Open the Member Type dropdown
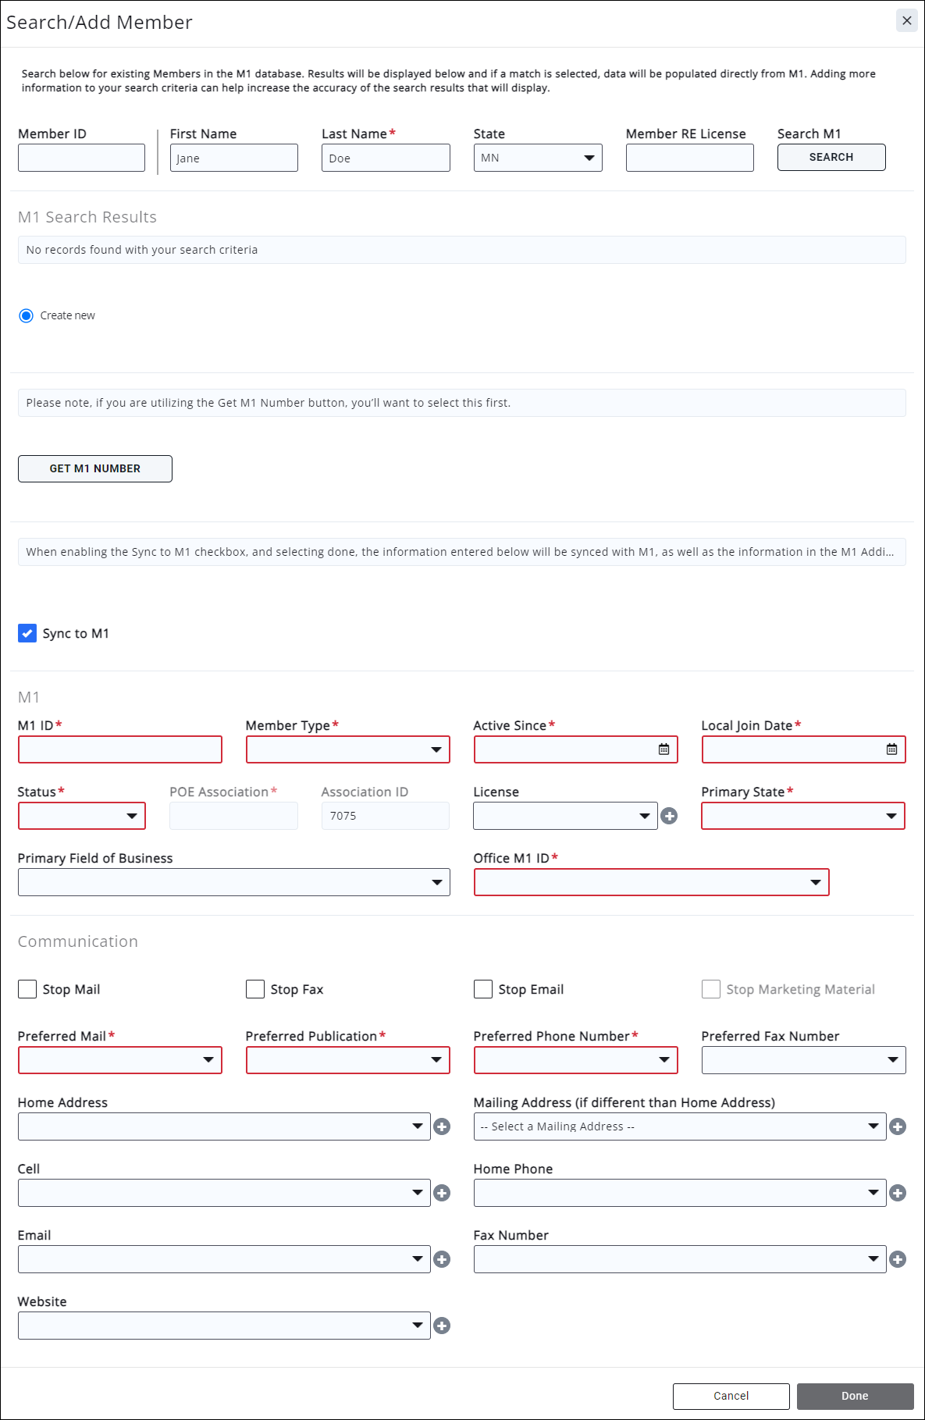The image size is (925, 1420). [347, 749]
